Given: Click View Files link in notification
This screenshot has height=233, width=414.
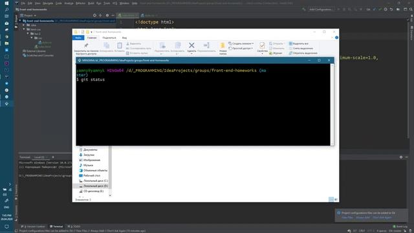Looking at the screenshot, I should click(347, 217).
